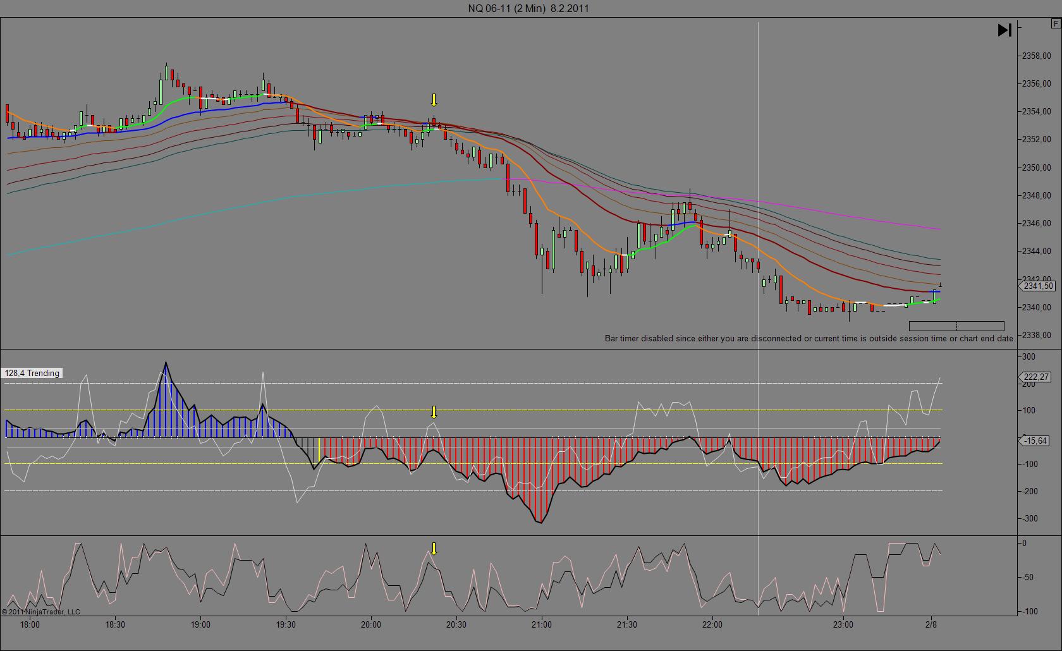Click the 2338,00 price axis label
Screen dimensions: 1062x651
click(x=1037, y=335)
